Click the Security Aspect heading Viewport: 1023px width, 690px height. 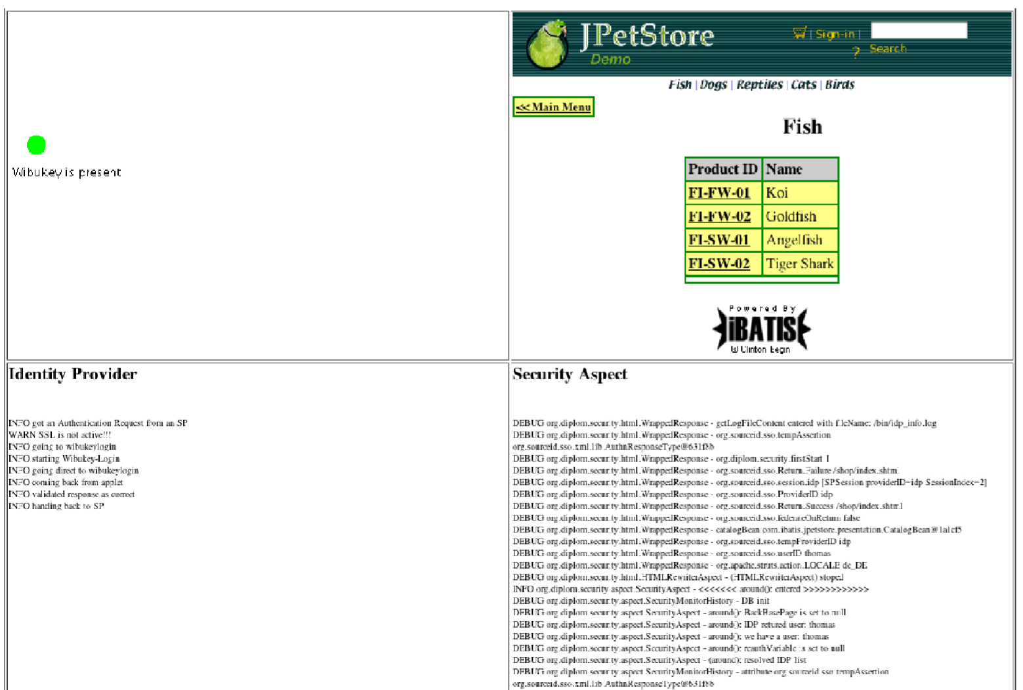click(x=570, y=374)
